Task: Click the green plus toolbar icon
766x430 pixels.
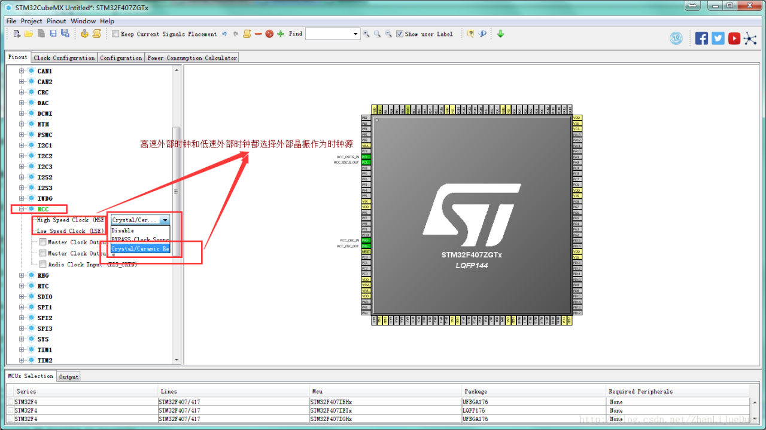Action: [x=281, y=34]
